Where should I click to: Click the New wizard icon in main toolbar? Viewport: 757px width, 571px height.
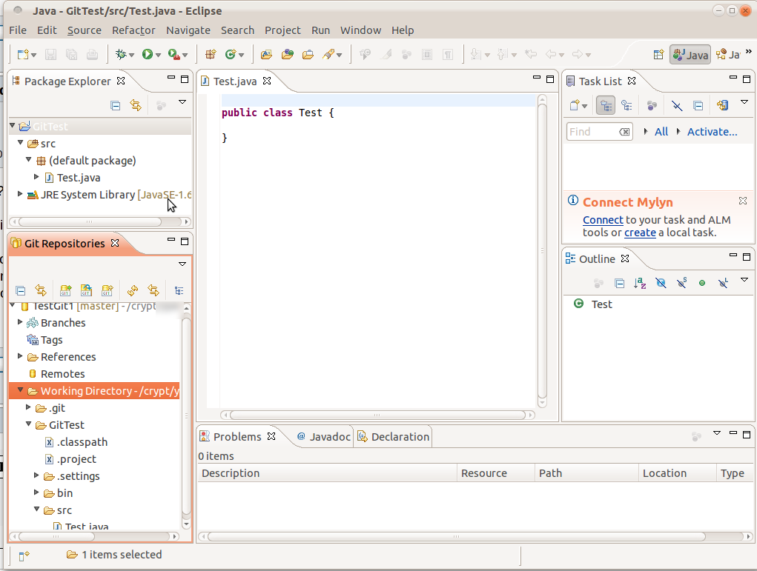click(23, 55)
